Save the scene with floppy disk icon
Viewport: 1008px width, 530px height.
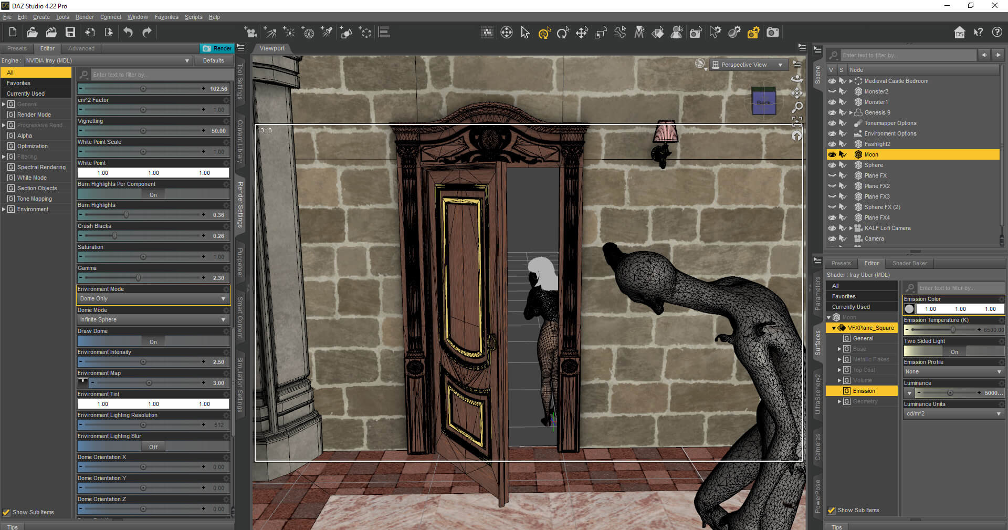70,33
